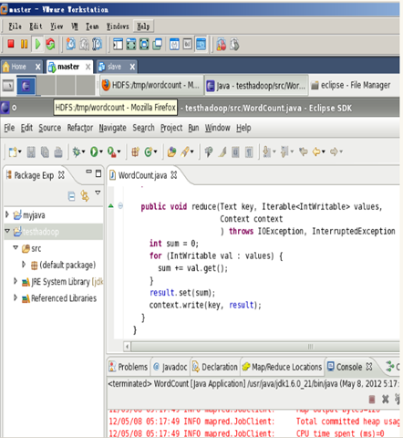Screen dimensions: 403x438
Task: Select the WordCount.java editor tab
Action: 142,175
